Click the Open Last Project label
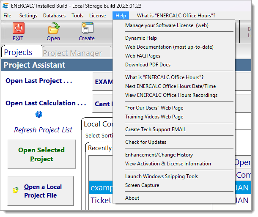 [x=39, y=81]
